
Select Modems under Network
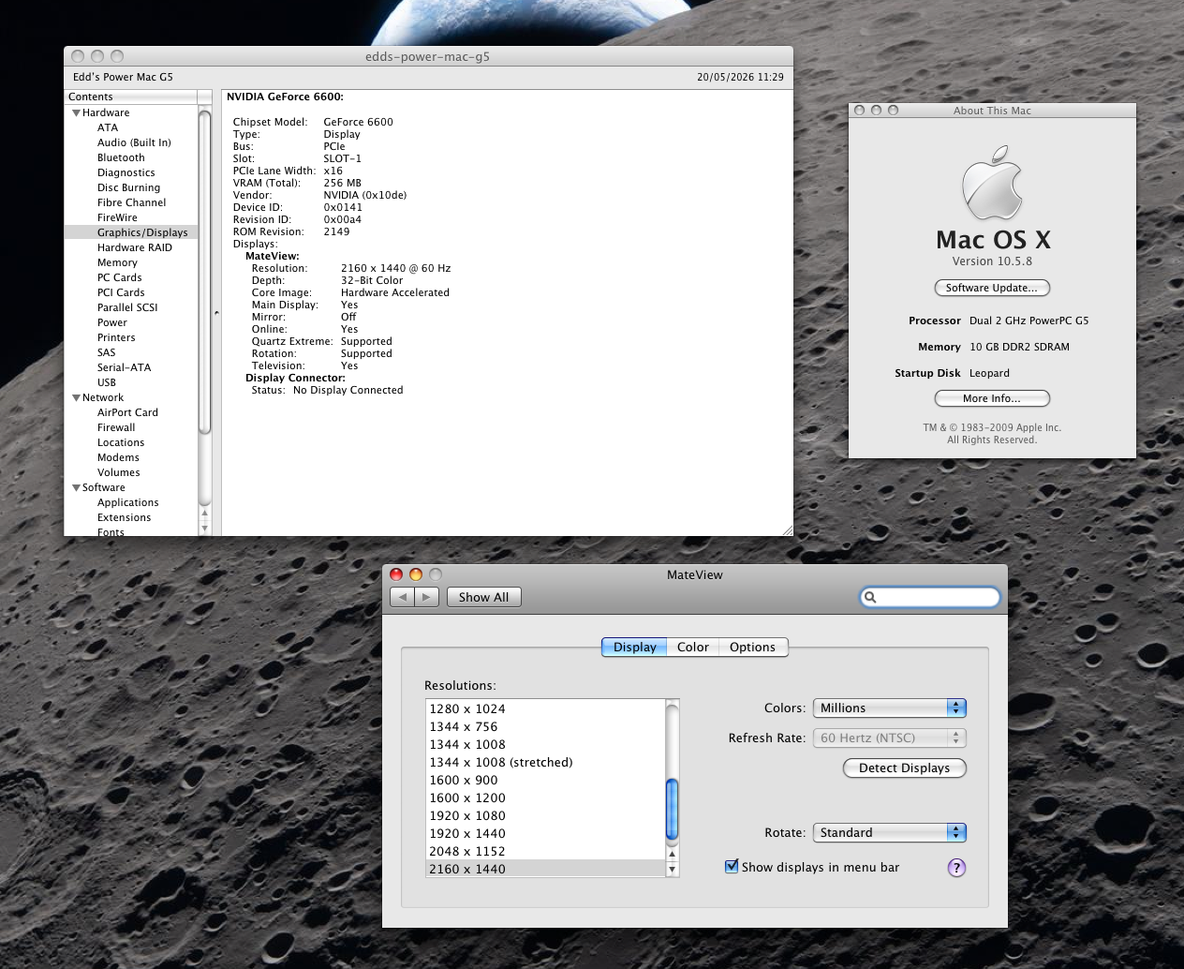coord(118,458)
